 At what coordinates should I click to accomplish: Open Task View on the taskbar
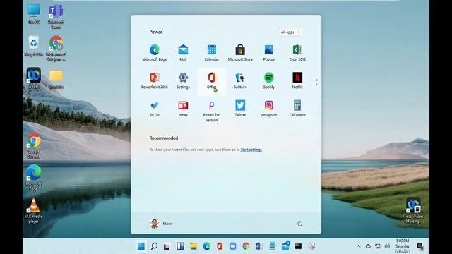167,246
